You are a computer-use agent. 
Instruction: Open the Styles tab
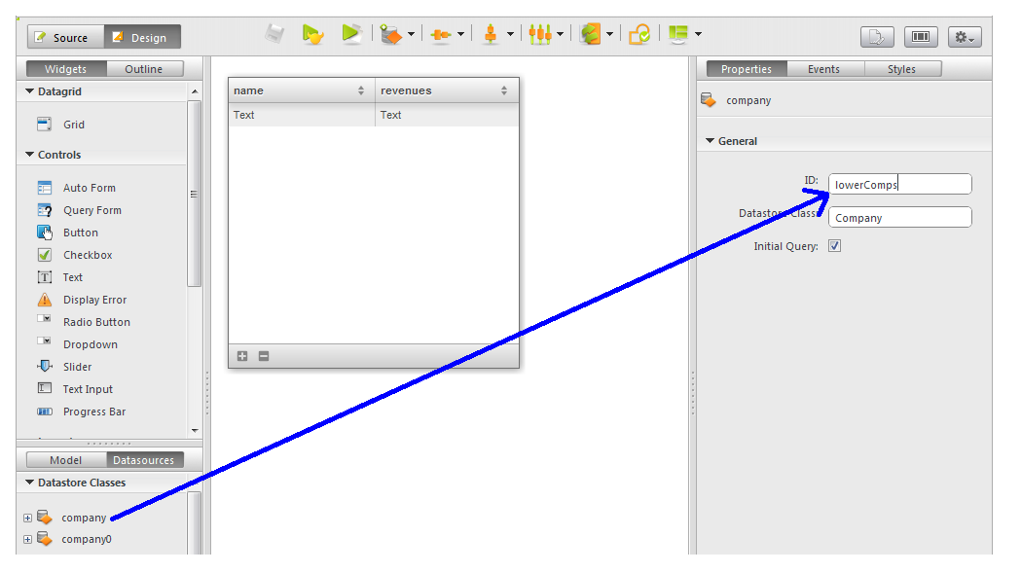click(902, 69)
